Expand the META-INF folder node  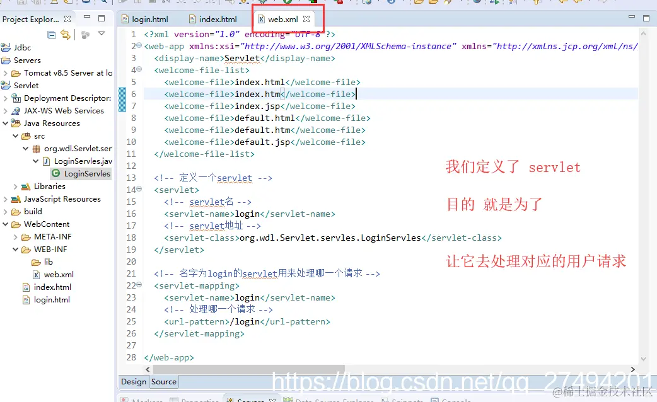[x=16, y=237]
